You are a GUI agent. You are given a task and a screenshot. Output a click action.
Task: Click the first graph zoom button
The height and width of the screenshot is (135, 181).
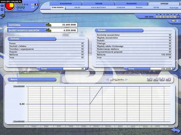[149, 80]
